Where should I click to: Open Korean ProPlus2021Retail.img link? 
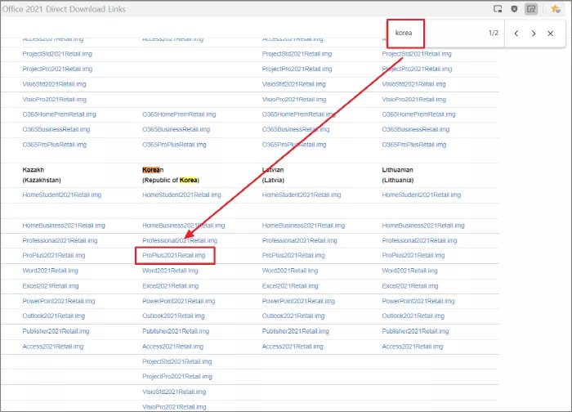[173, 255]
